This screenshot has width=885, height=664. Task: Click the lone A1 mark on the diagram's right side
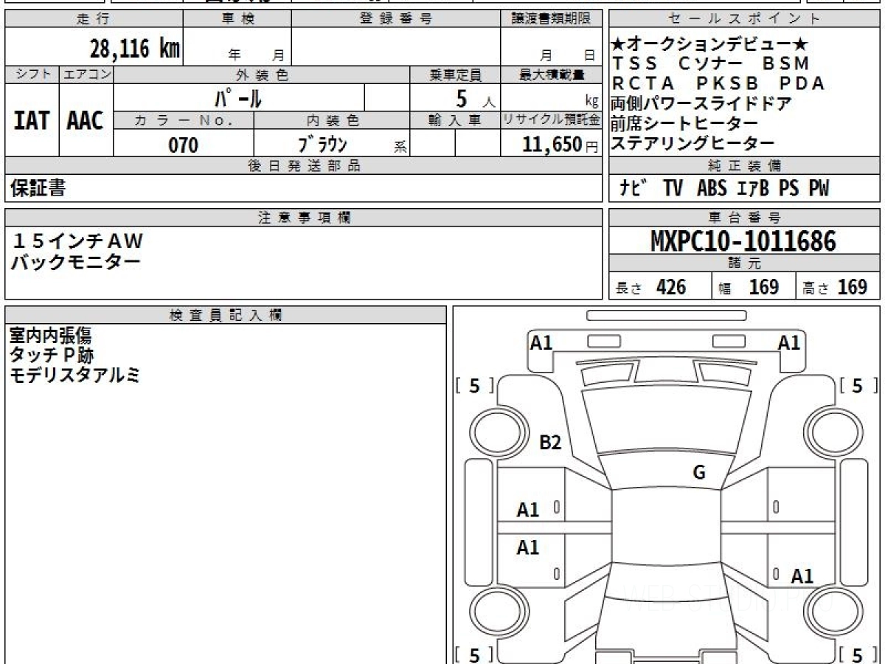(802, 576)
